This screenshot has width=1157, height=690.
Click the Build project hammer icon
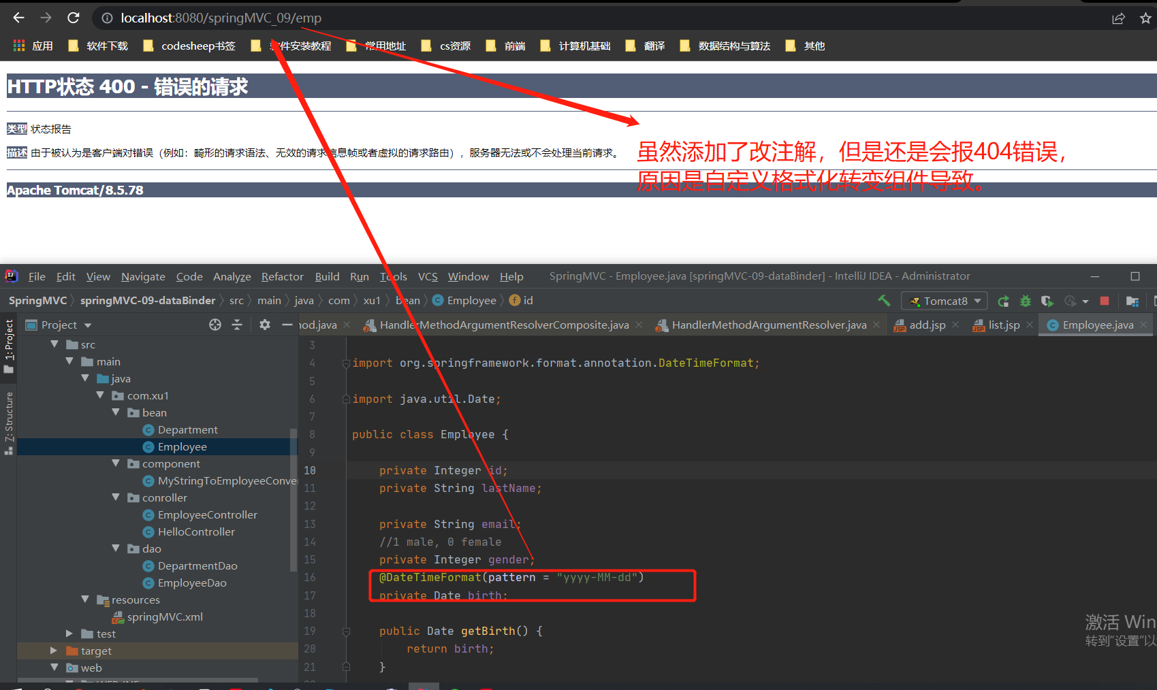(x=884, y=300)
